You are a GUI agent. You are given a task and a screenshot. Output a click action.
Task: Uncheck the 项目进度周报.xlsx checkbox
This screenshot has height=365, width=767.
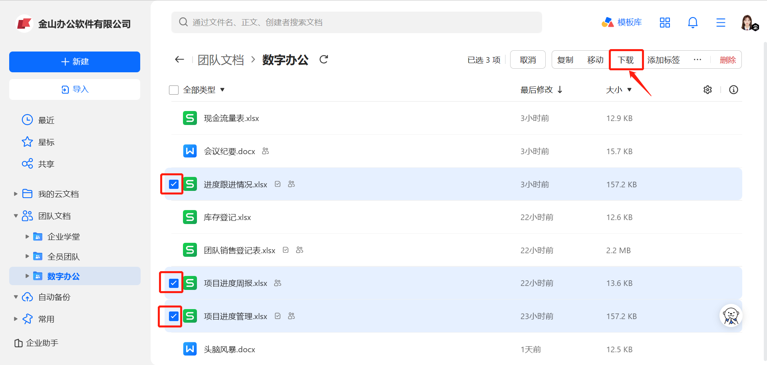(x=173, y=283)
